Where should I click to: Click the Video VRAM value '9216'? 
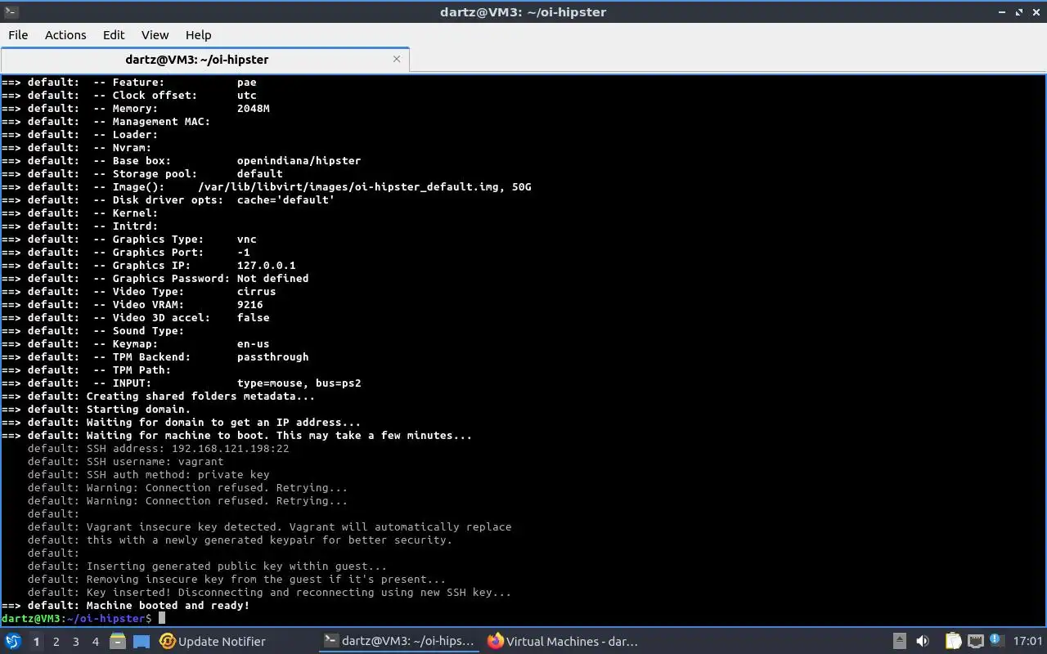click(249, 304)
